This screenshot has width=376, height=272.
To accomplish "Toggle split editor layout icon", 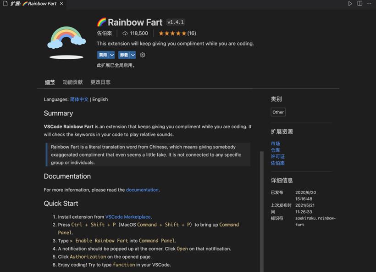I will pyautogui.click(x=359, y=3).
